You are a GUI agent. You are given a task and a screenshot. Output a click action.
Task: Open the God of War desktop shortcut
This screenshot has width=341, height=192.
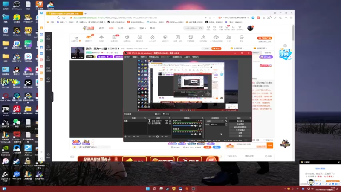click(x=6, y=97)
